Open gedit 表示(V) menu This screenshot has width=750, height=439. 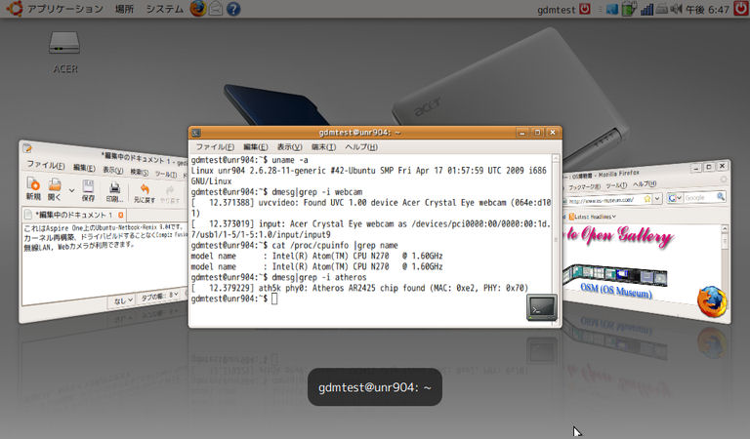pos(113,170)
